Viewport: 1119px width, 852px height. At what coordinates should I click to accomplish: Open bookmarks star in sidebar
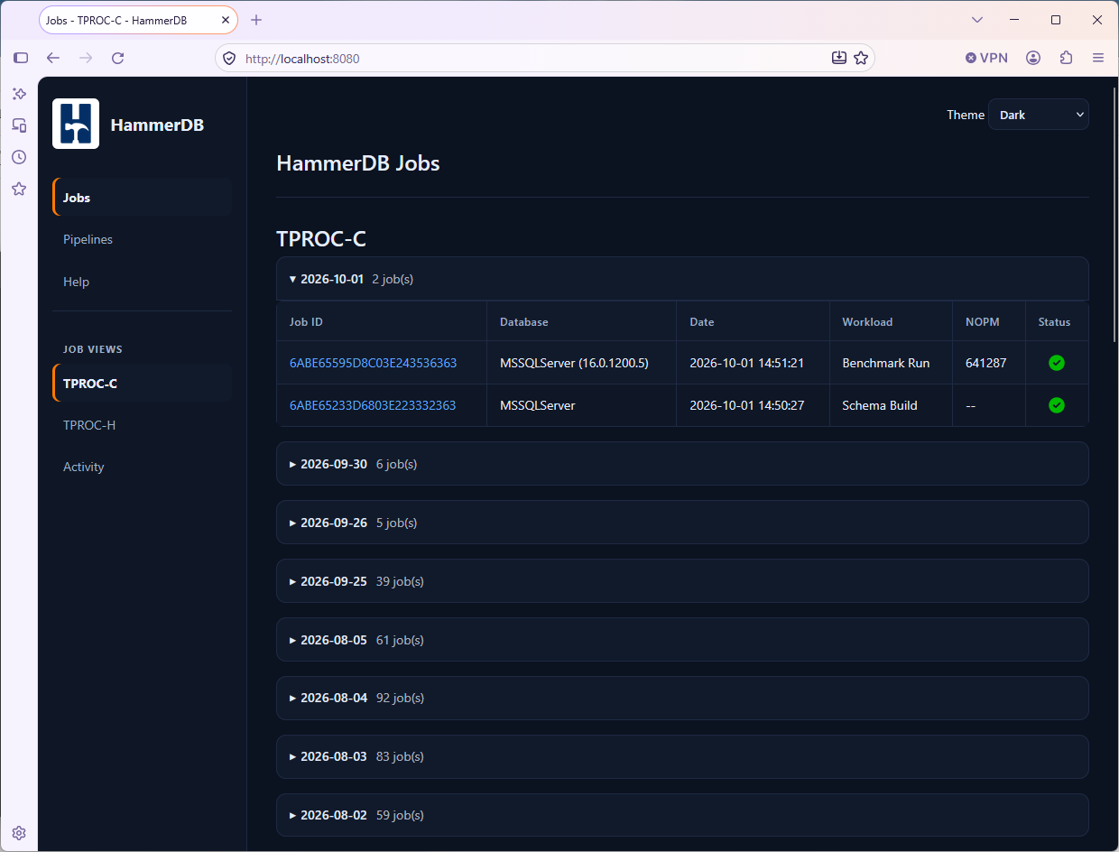point(19,189)
